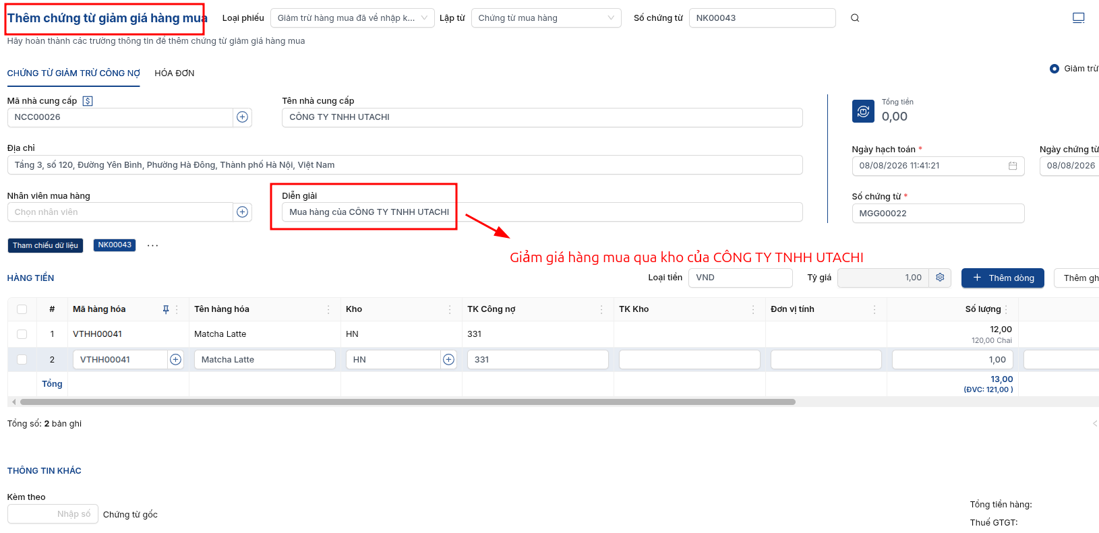Open the Loại phiếu dropdown
This screenshot has height=533, width=1099.
pyautogui.click(x=353, y=18)
